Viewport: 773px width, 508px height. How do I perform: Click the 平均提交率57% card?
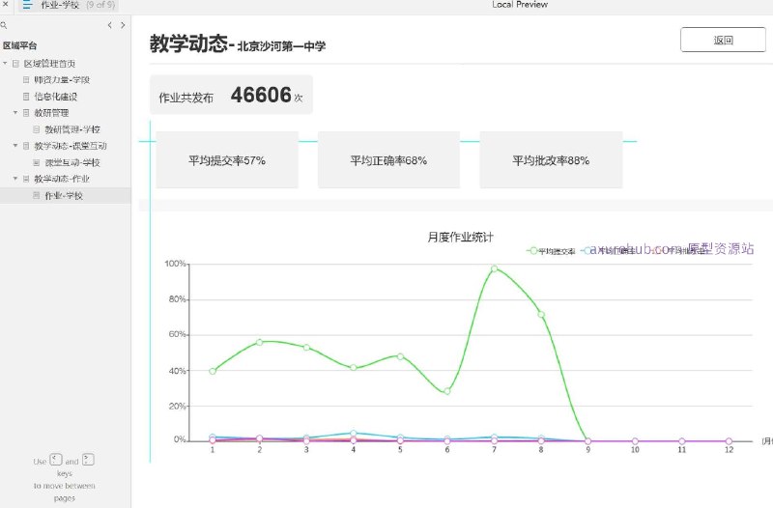click(x=227, y=160)
